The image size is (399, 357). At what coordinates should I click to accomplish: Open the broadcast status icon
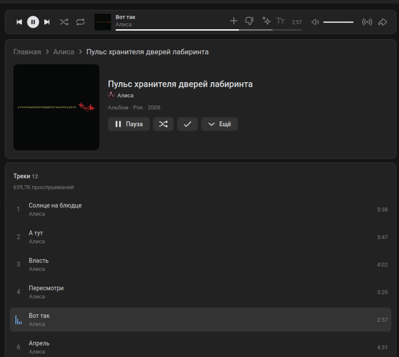(367, 22)
